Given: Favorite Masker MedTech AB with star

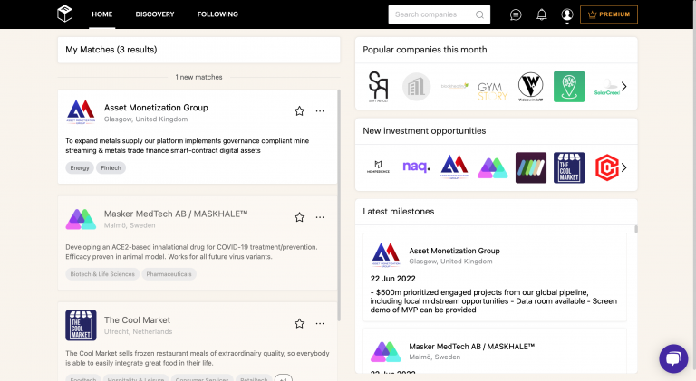Looking at the screenshot, I should (300, 217).
